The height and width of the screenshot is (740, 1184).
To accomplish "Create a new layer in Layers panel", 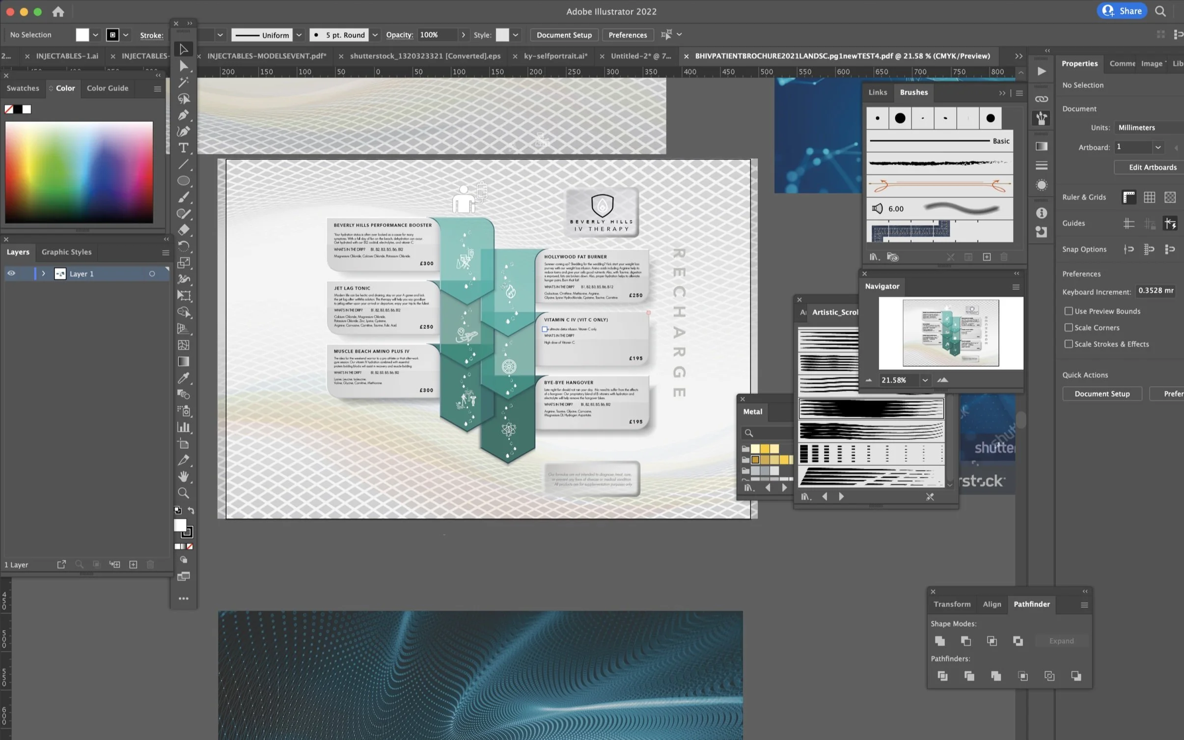I will pyautogui.click(x=133, y=565).
